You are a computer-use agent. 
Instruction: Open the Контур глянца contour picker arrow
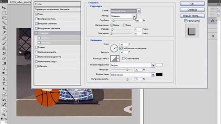(118, 59)
